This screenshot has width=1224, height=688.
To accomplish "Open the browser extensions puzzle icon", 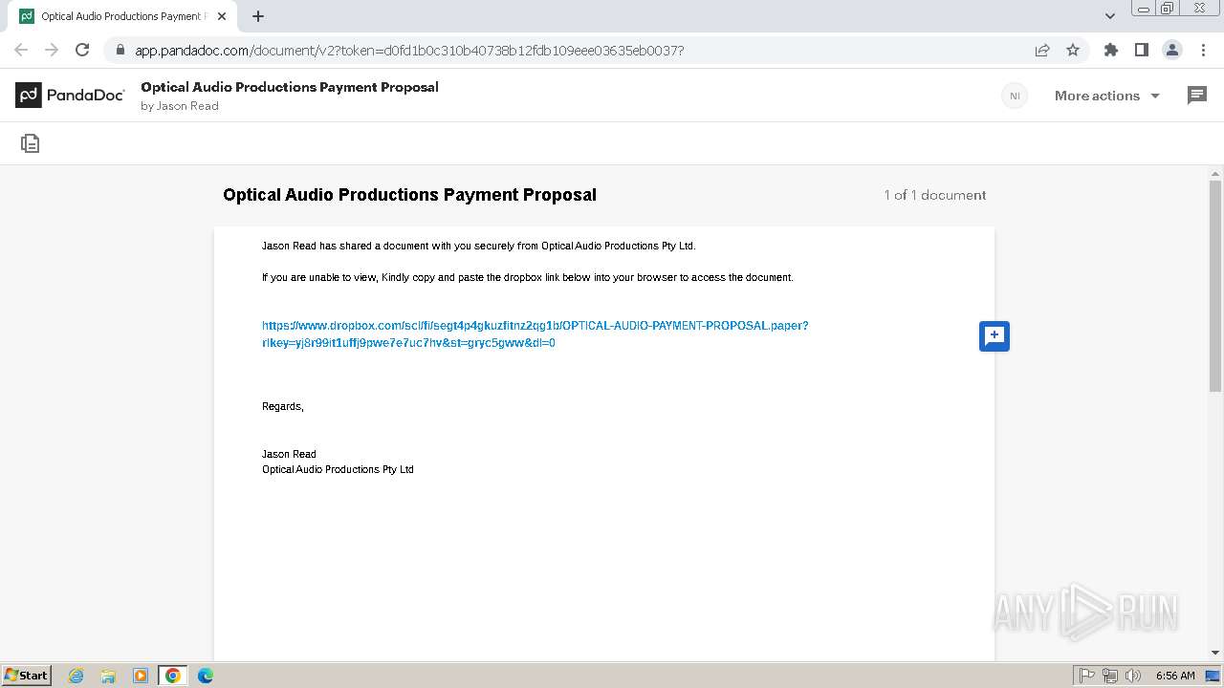I will pos(1110,50).
